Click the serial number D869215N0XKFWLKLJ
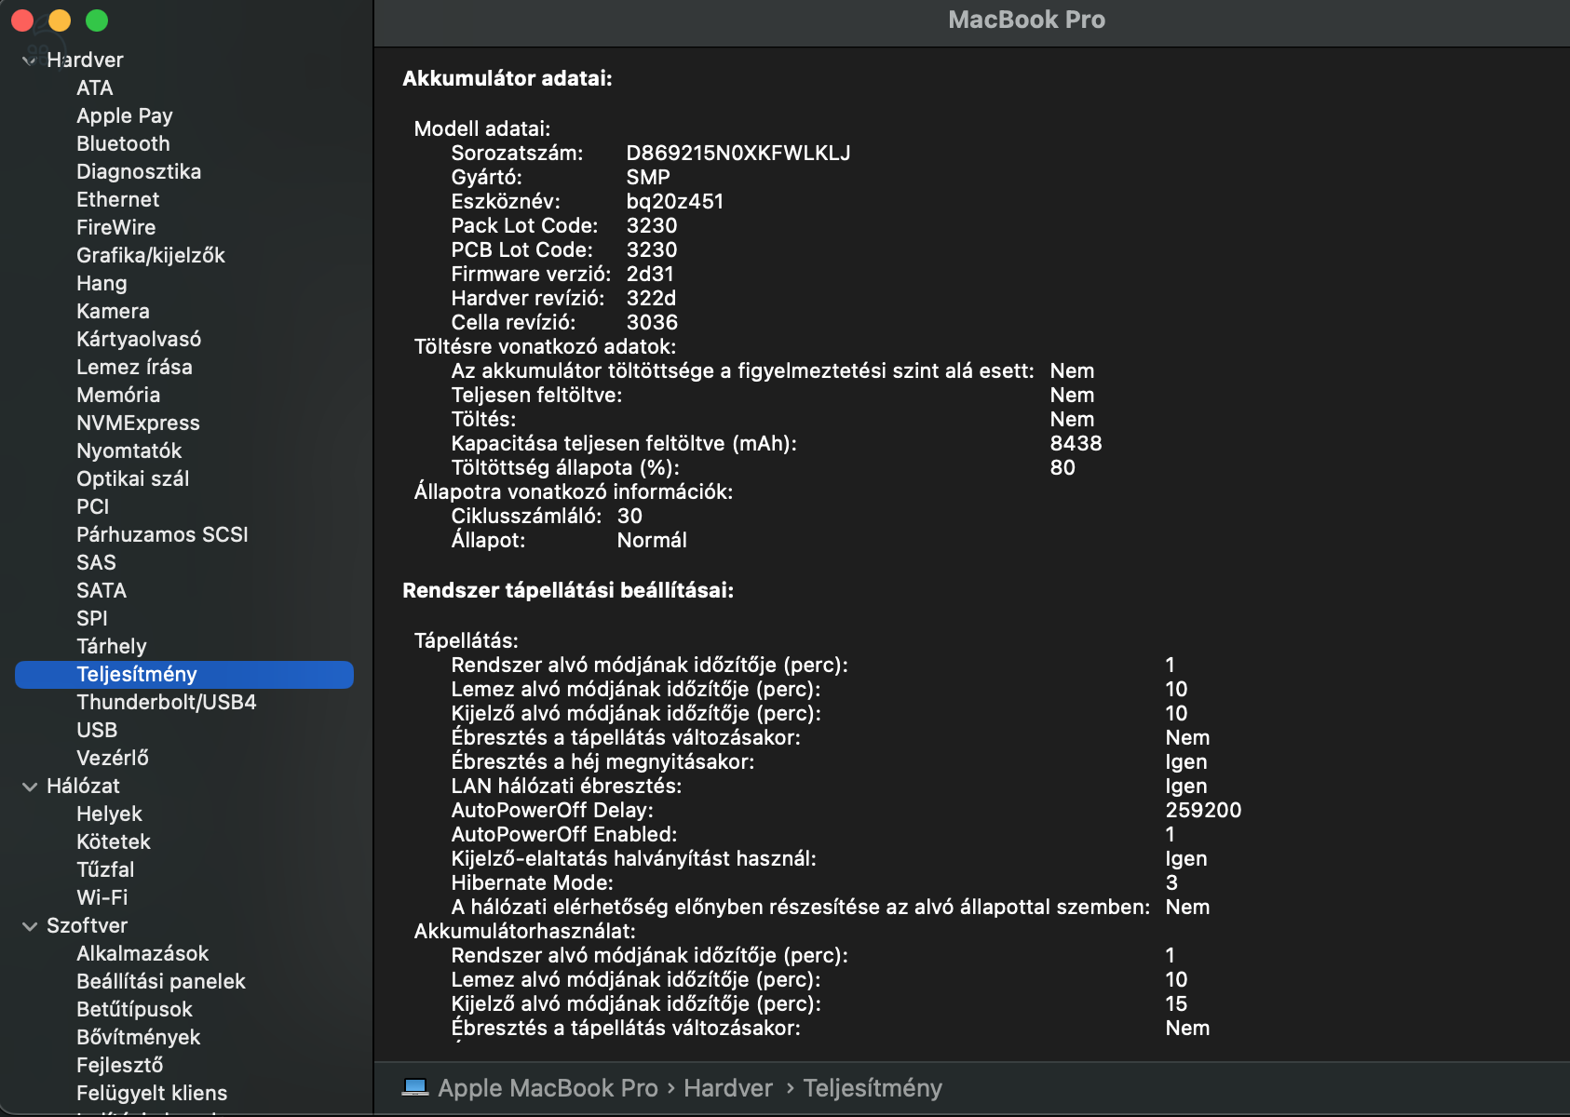Screen dimensions: 1570x1117 [738, 153]
